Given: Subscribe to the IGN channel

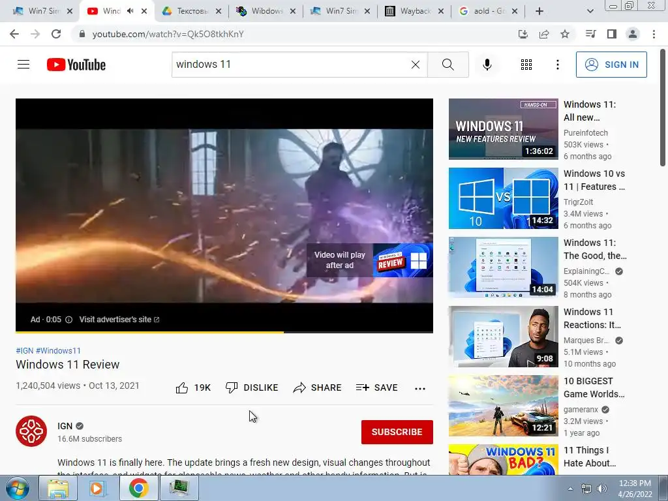Looking at the screenshot, I should pos(397,432).
